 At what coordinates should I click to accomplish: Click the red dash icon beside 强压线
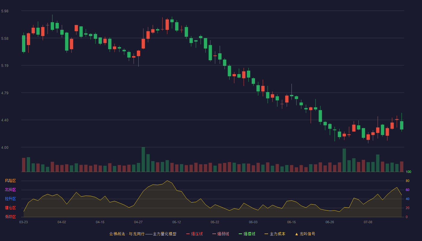pos(188,234)
